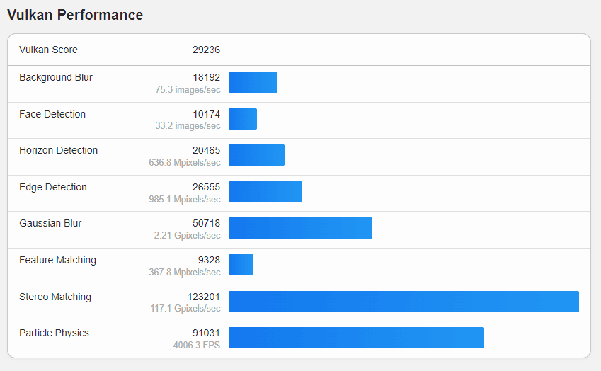Click the Feature Matching score 9328
The height and width of the screenshot is (371, 601).
pos(209,260)
